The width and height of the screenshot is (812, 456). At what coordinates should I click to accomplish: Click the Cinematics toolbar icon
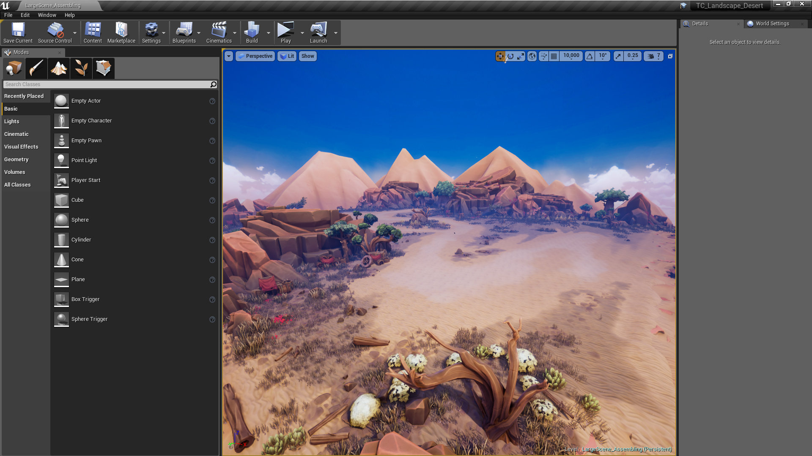[219, 33]
